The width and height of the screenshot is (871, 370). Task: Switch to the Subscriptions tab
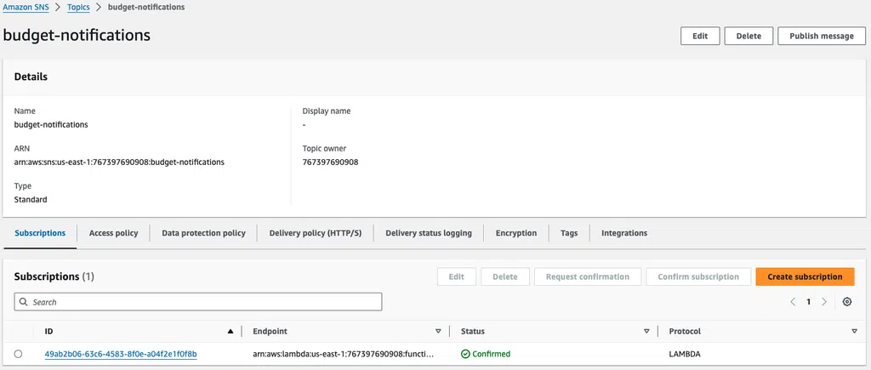[x=40, y=233]
